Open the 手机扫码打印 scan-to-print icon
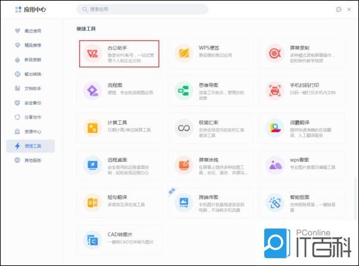This screenshot has height=266, width=359. point(274,90)
